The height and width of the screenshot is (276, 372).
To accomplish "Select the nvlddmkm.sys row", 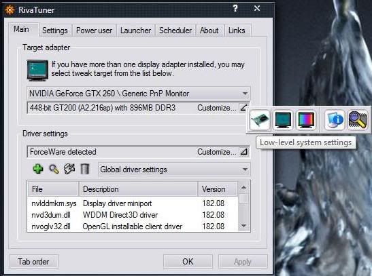I will [133, 203].
